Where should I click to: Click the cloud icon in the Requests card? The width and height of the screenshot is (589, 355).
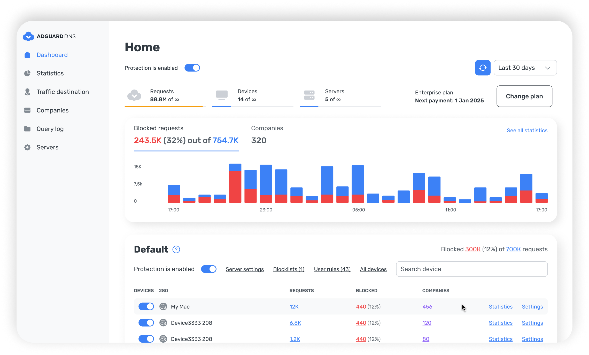click(x=134, y=96)
